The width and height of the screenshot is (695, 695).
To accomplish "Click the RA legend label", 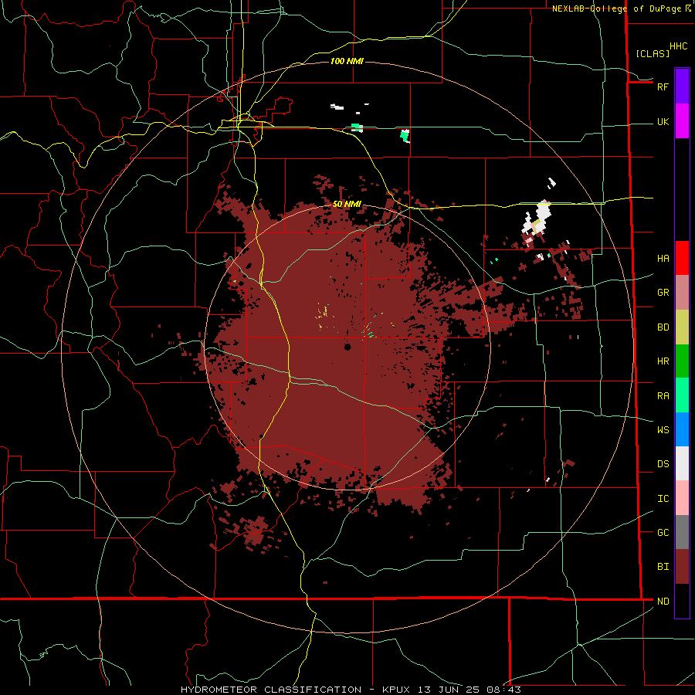I will [x=663, y=396].
